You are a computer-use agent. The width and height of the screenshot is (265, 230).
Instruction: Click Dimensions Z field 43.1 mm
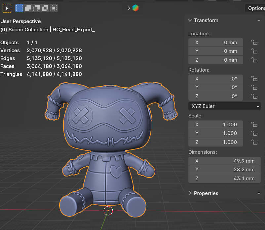click(224, 179)
